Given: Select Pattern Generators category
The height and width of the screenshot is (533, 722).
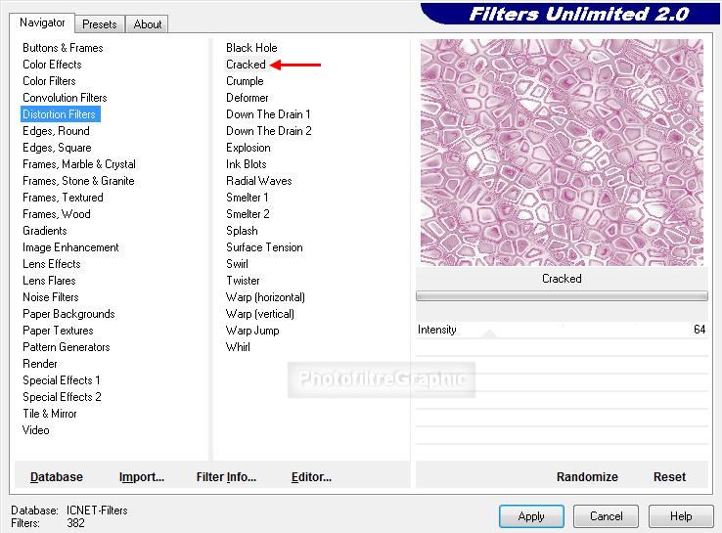Looking at the screenshot, I should point(66,347).
